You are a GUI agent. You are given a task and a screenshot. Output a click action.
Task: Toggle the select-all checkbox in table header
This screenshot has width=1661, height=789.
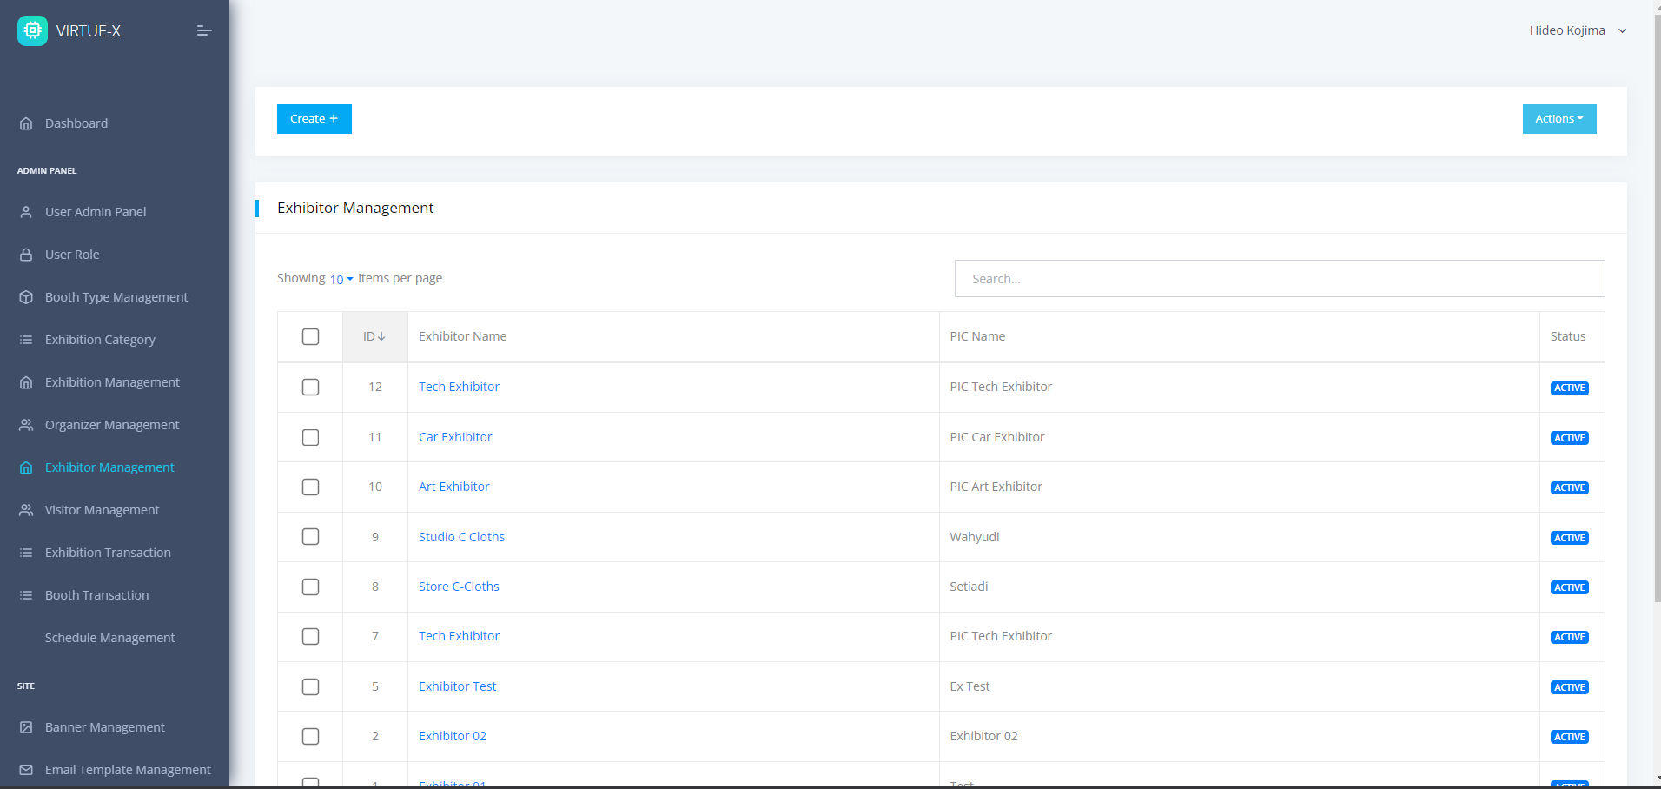click(310, 336)
